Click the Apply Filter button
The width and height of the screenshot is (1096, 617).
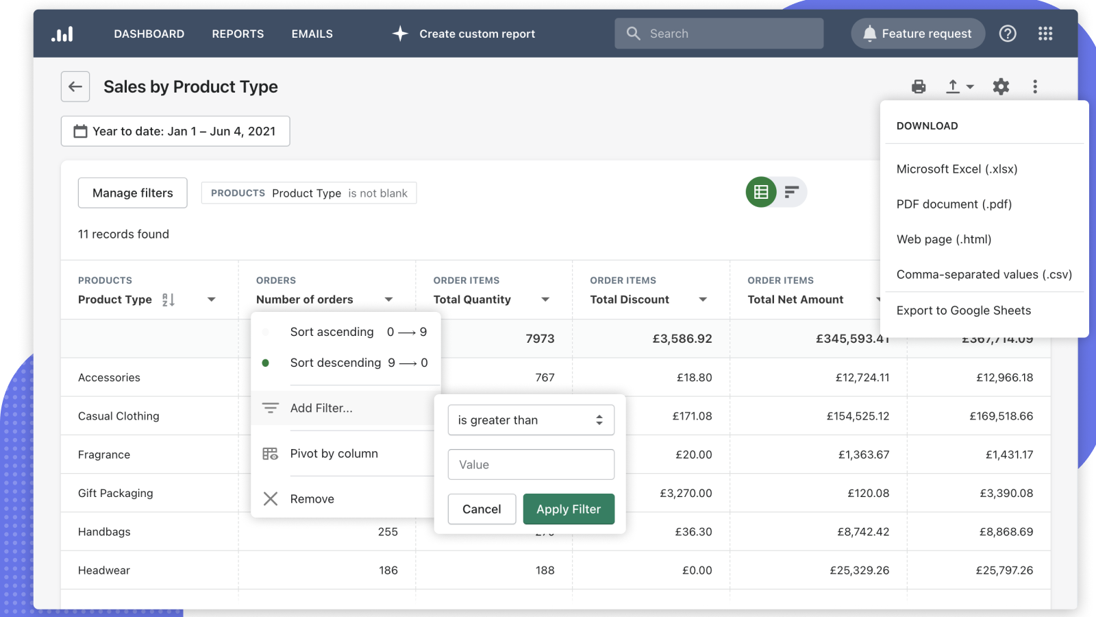569,509
